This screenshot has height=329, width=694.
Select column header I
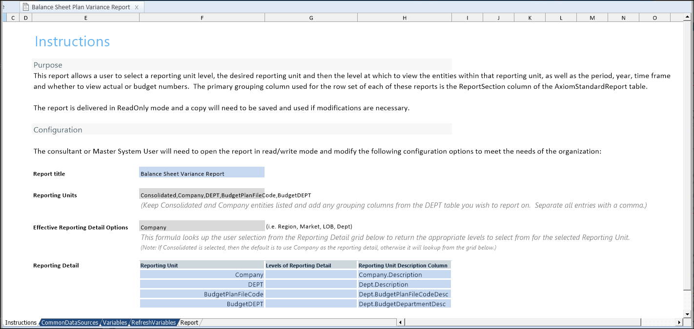467,18
